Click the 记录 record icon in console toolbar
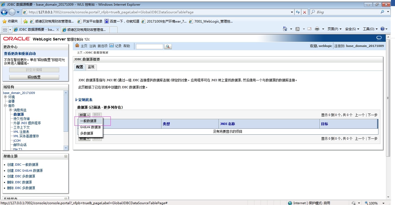Viewport: 395px width, 205px height. click(x=112, y=46)
